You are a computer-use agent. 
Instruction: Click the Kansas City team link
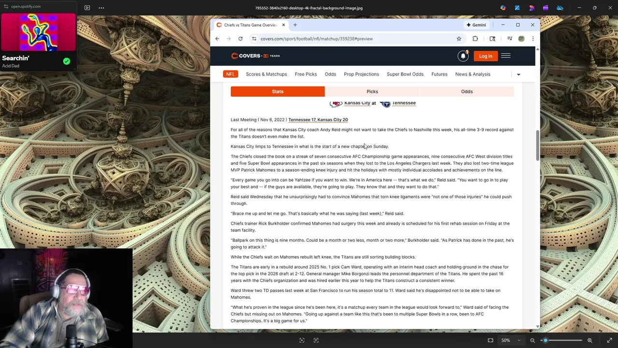point(357,103)
